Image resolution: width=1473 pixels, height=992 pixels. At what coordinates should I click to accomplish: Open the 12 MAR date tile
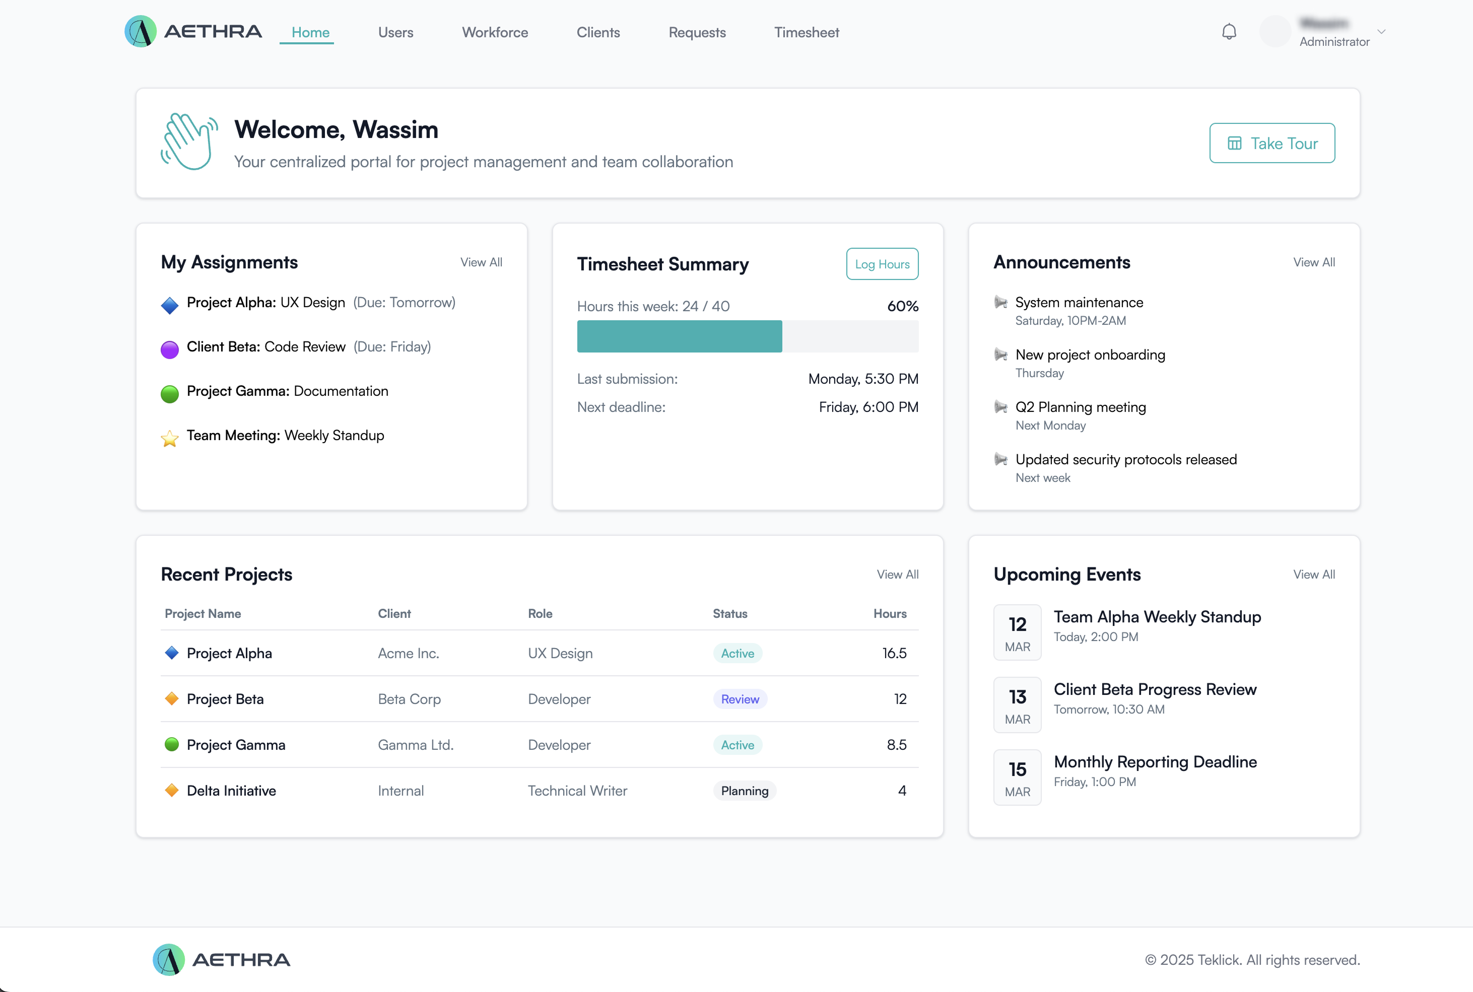point(1018,632)
